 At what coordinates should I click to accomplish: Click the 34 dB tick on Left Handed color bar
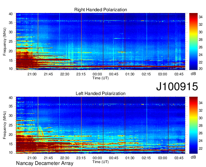(201, 103)
